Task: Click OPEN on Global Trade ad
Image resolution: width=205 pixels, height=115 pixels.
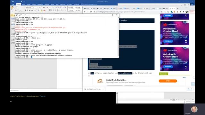Action: click(x=168, y=81)
